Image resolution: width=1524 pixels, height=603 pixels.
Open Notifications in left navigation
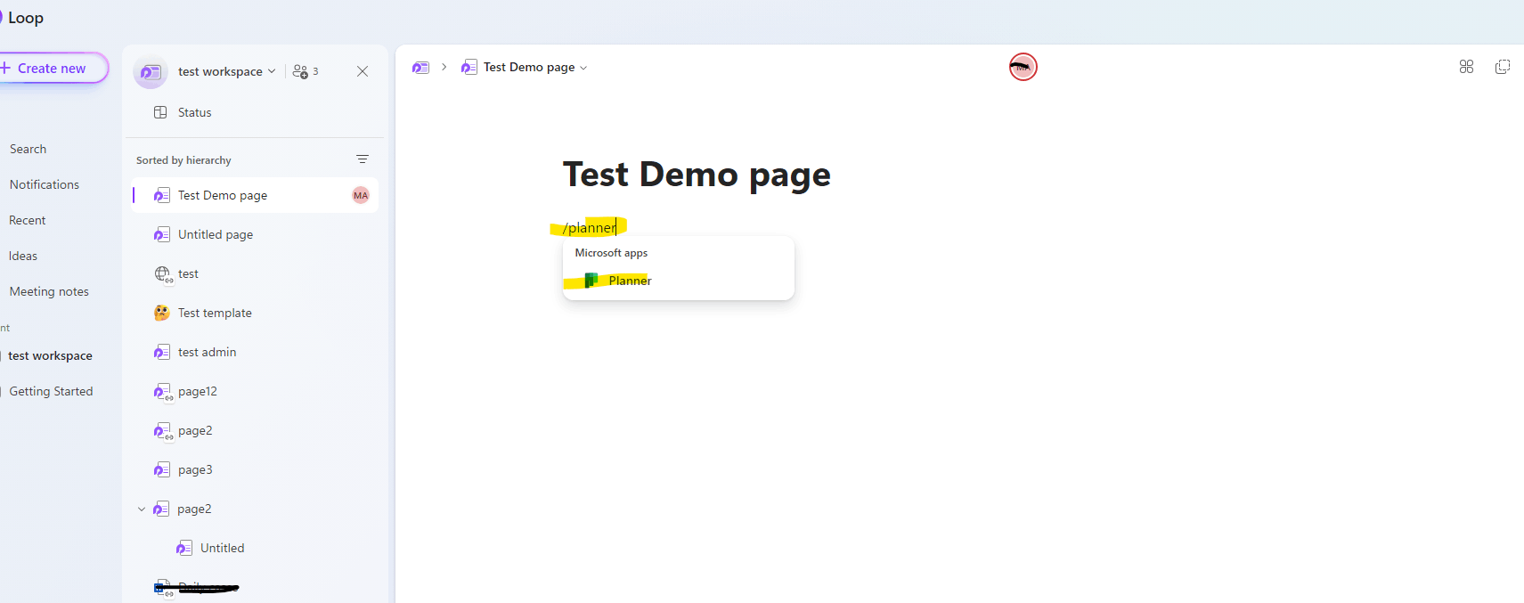tap(45, 184)
